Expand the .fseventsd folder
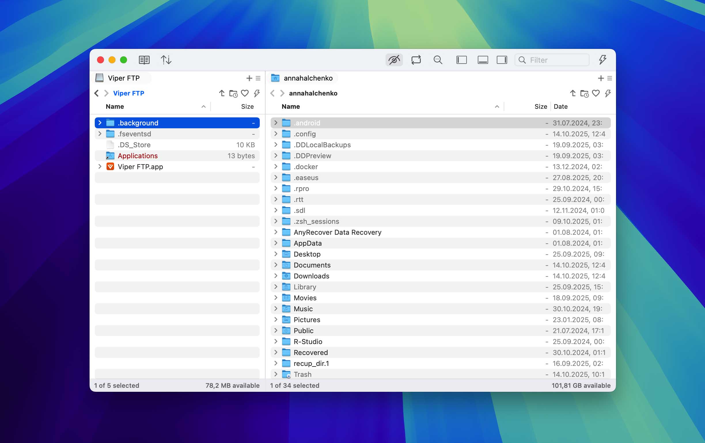The height and width of the screenshot is (443, 705). pyautogui.click(x=100, y=134)
